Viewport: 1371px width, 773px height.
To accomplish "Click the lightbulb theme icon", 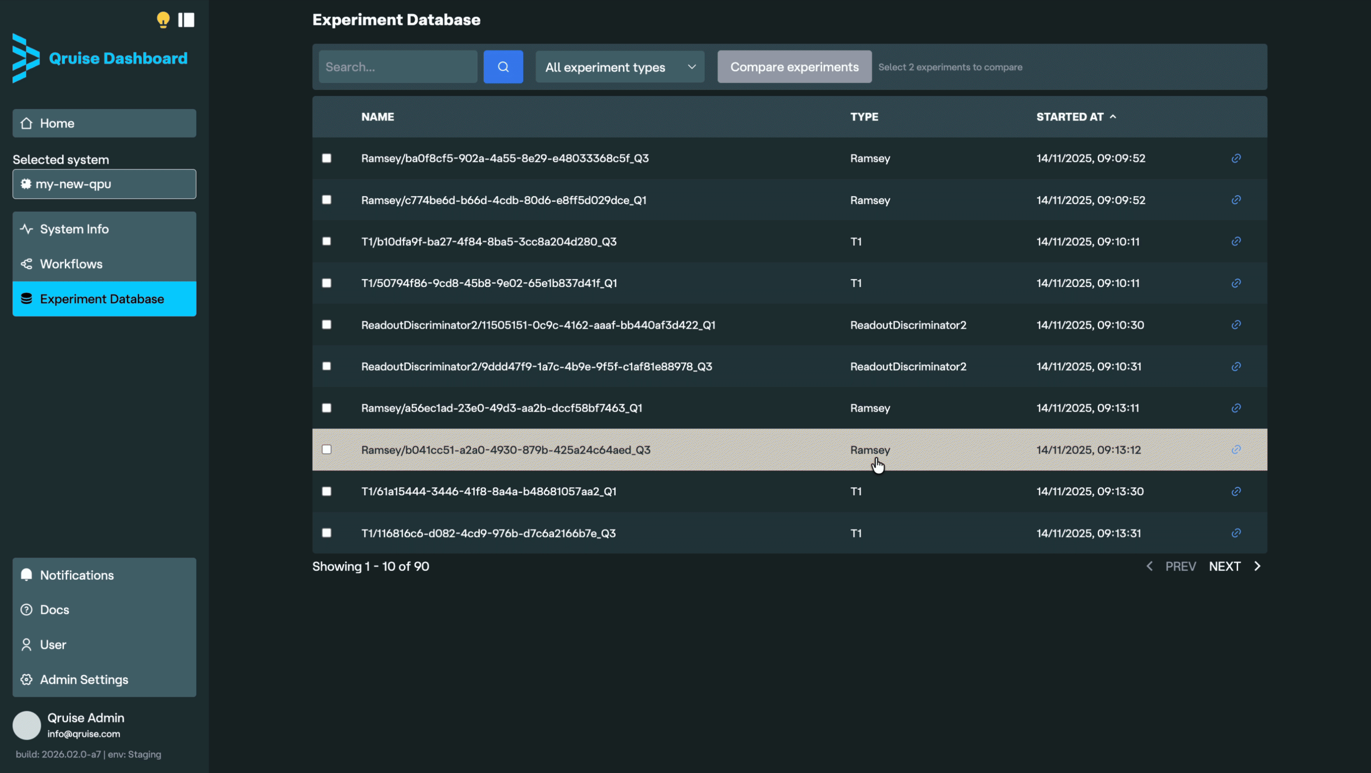I will pyautogui.click(x=163, y=20).
